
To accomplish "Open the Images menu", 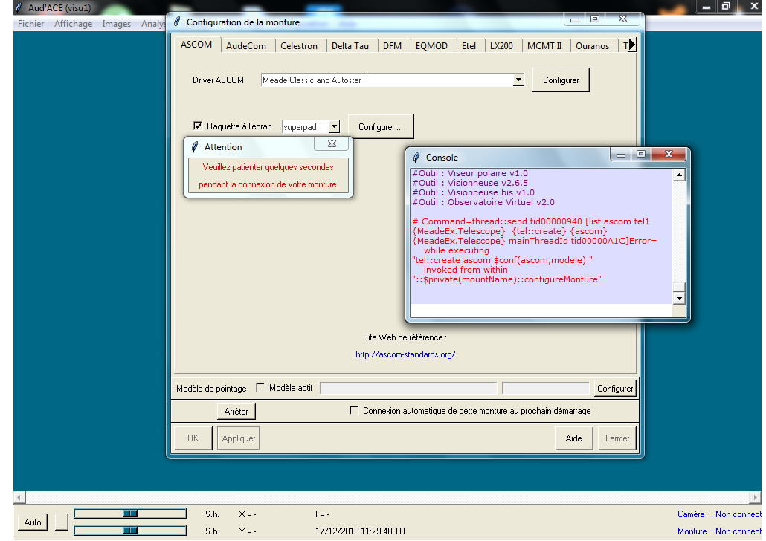I will (116, 24).
